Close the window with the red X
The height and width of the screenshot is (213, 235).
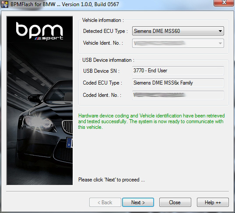click(224, 3)
